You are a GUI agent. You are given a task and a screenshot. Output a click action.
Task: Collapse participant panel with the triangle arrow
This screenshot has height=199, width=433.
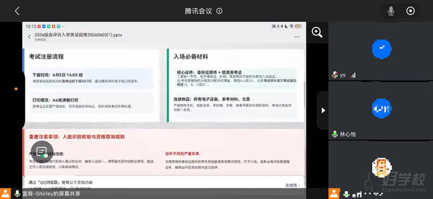click(323, 110)
